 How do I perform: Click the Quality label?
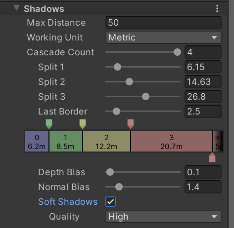(64, 217)
